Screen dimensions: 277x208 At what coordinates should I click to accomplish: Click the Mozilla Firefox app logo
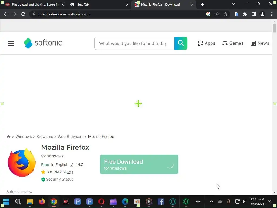[x=22, y=162]
